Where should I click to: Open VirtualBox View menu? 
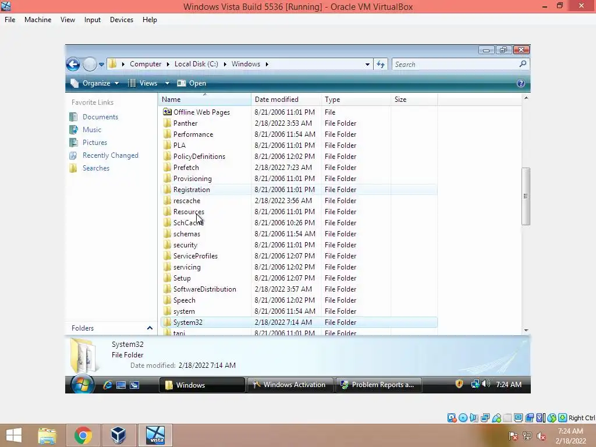[68, 20]
